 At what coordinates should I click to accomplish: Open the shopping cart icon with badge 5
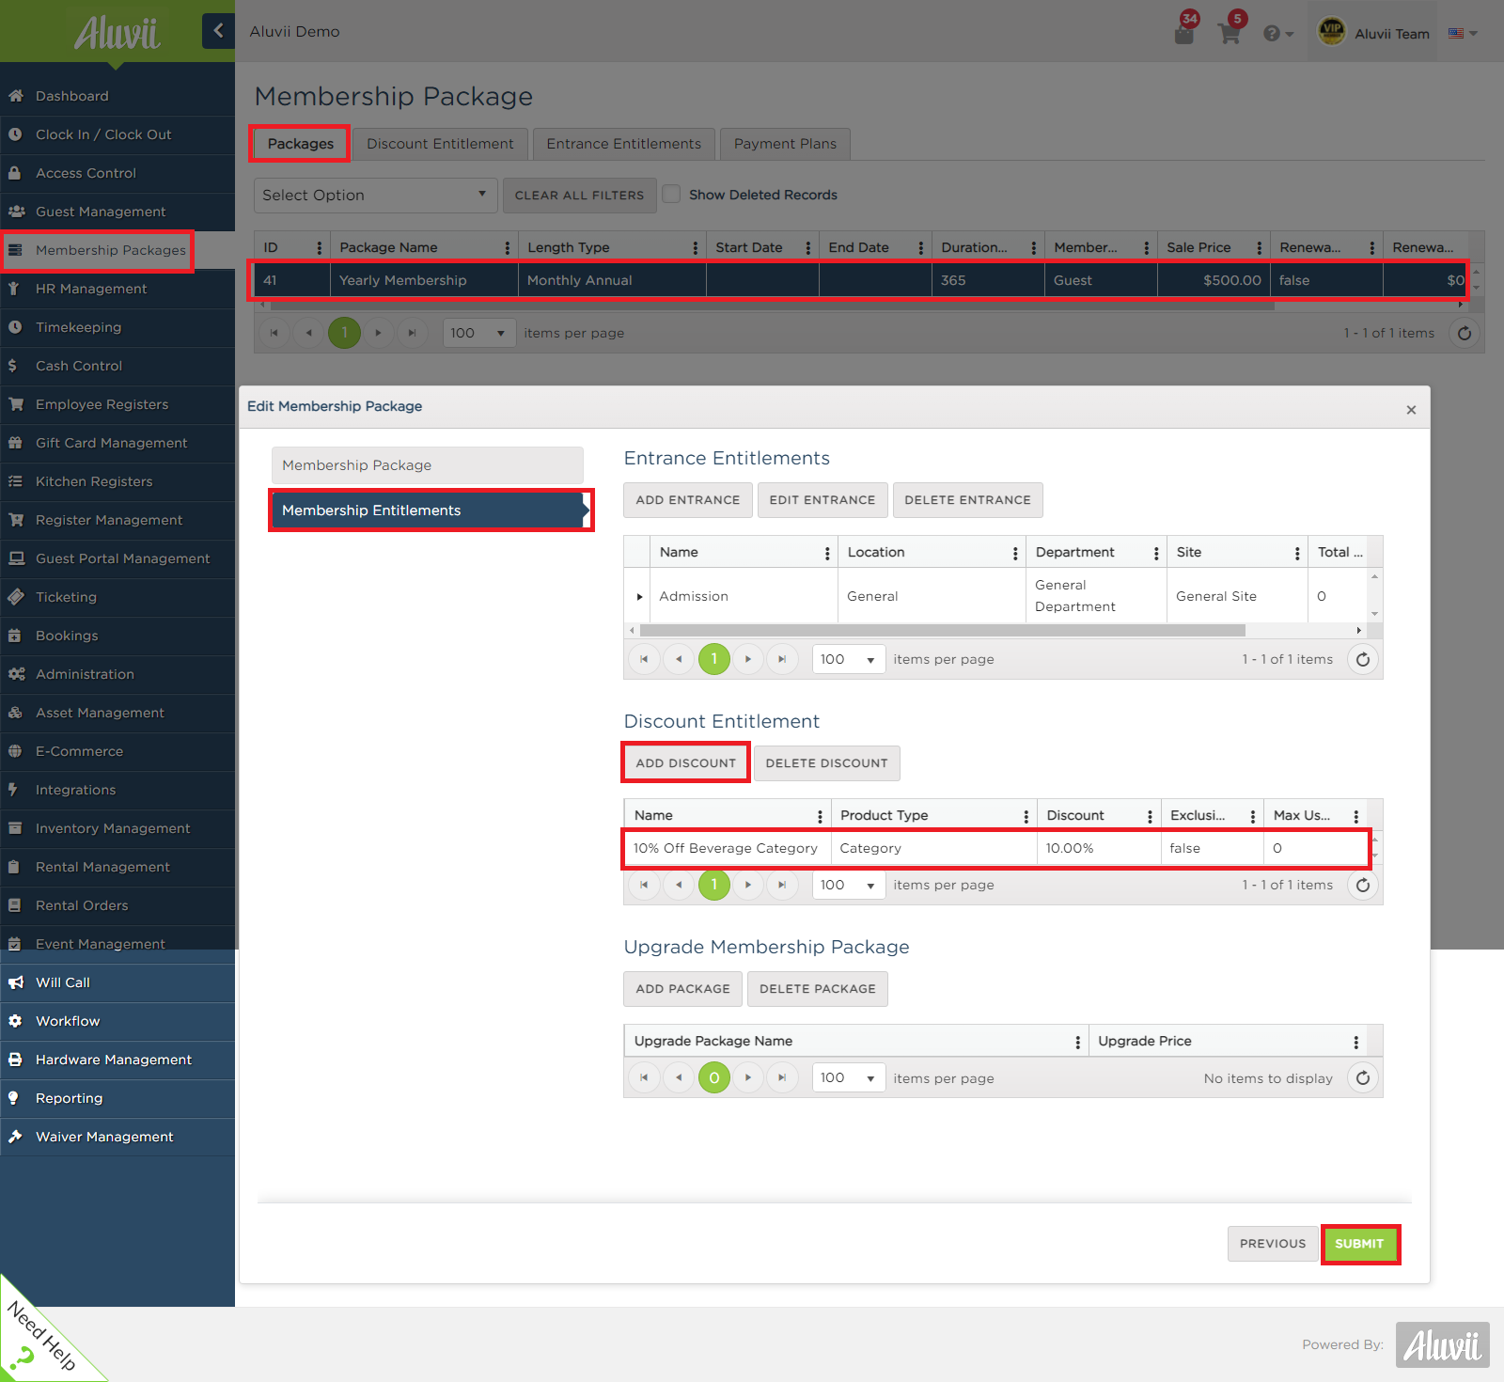coord(1230,32)
